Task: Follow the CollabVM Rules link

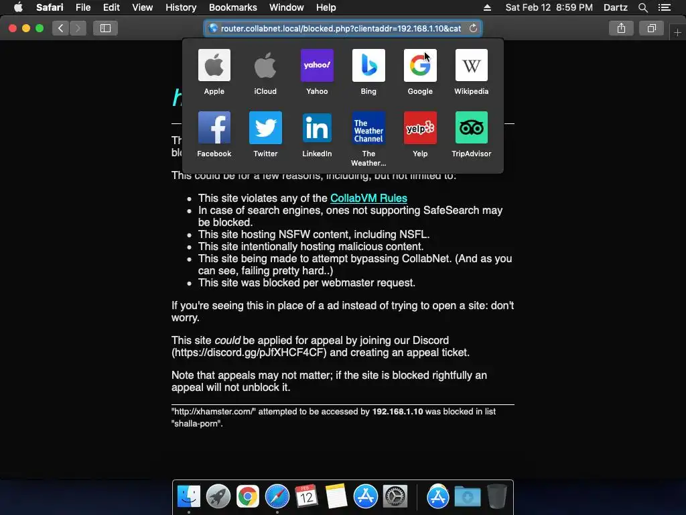Action: point(368,198)
